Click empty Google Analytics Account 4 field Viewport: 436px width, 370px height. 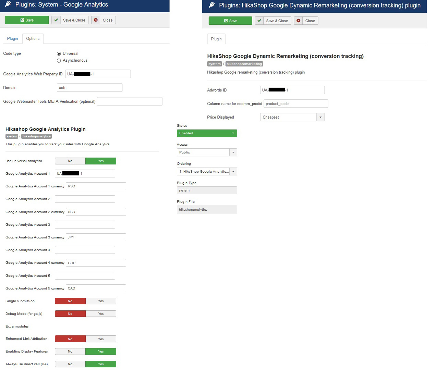pos(85,250)
